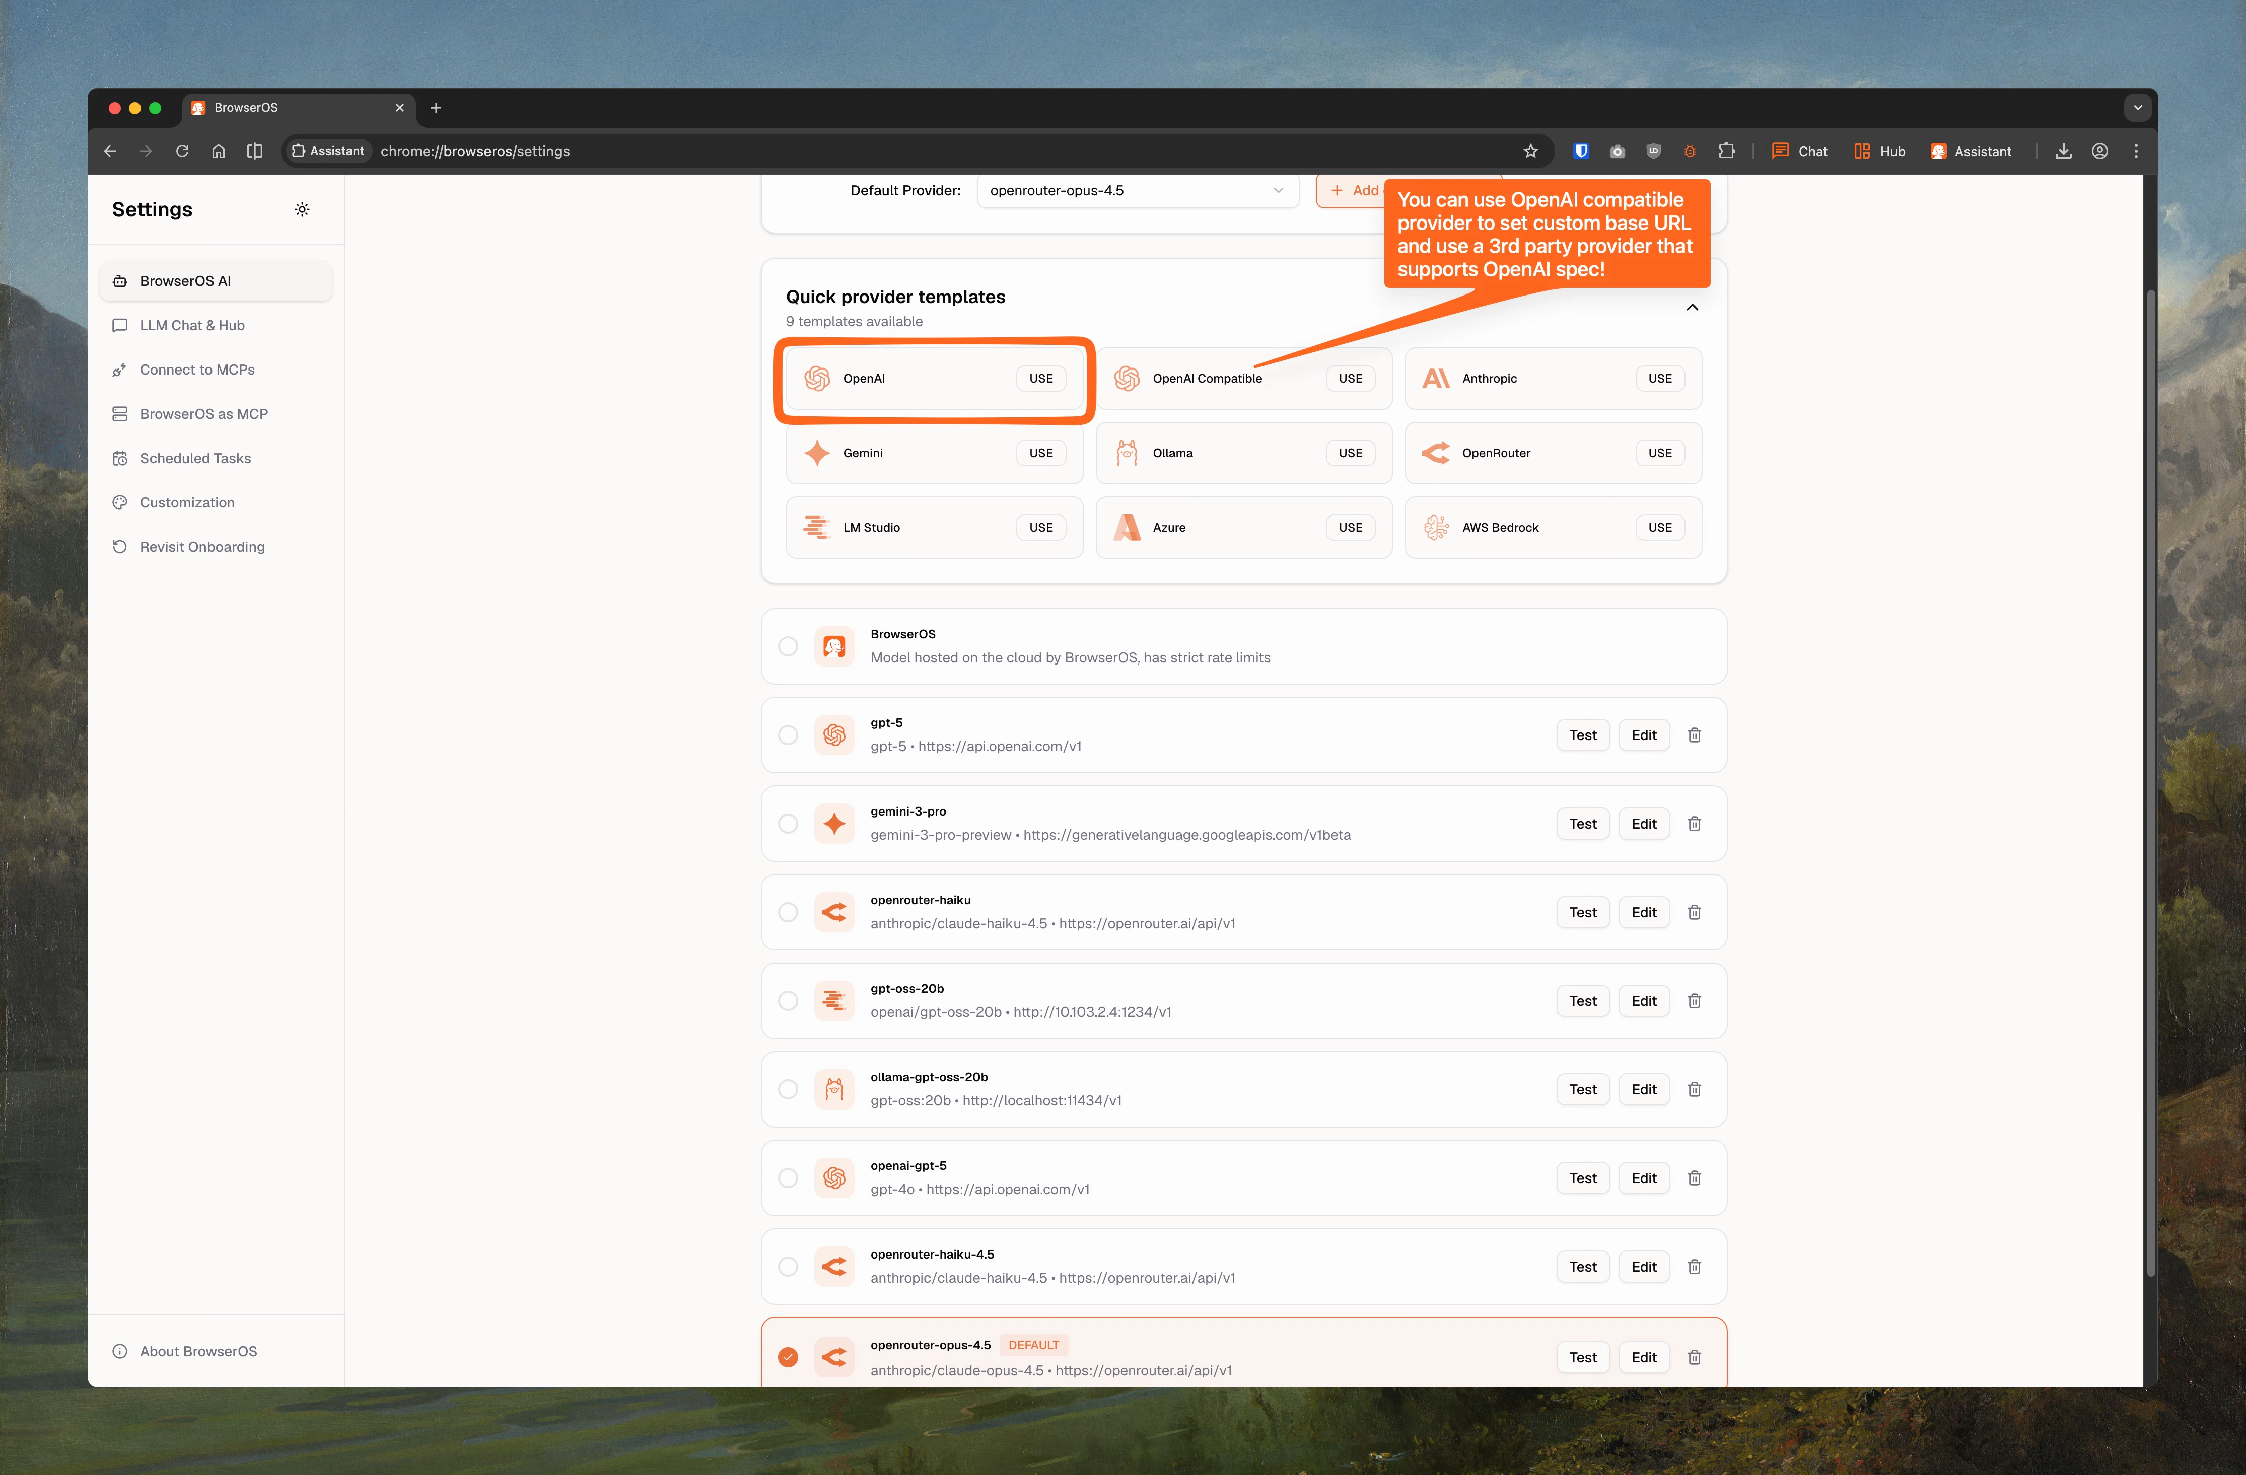Click the OpenRouter template icon
The height and width of the screenshot is (1475, 2246).
click(1435, 453)
